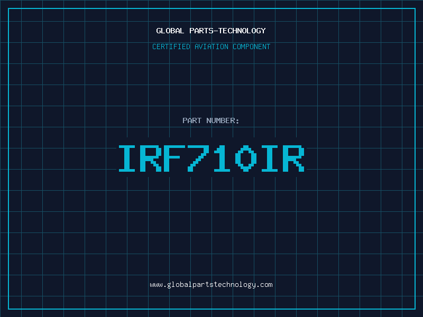
Task: Click the word GLOBAL in the header
Action: [170, 31]
